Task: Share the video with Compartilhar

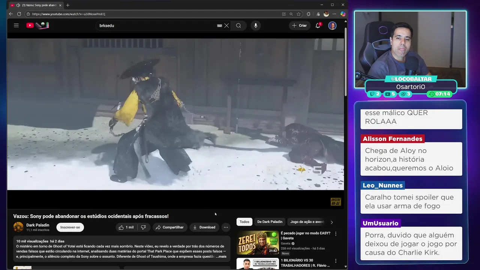Action: [170, 227]
